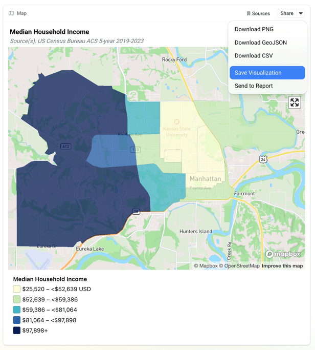Select Download CSV menu entry
Screen dimensions: 315x350
point(254,56)
